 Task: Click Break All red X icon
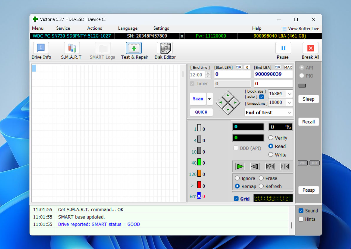(310, 48)
